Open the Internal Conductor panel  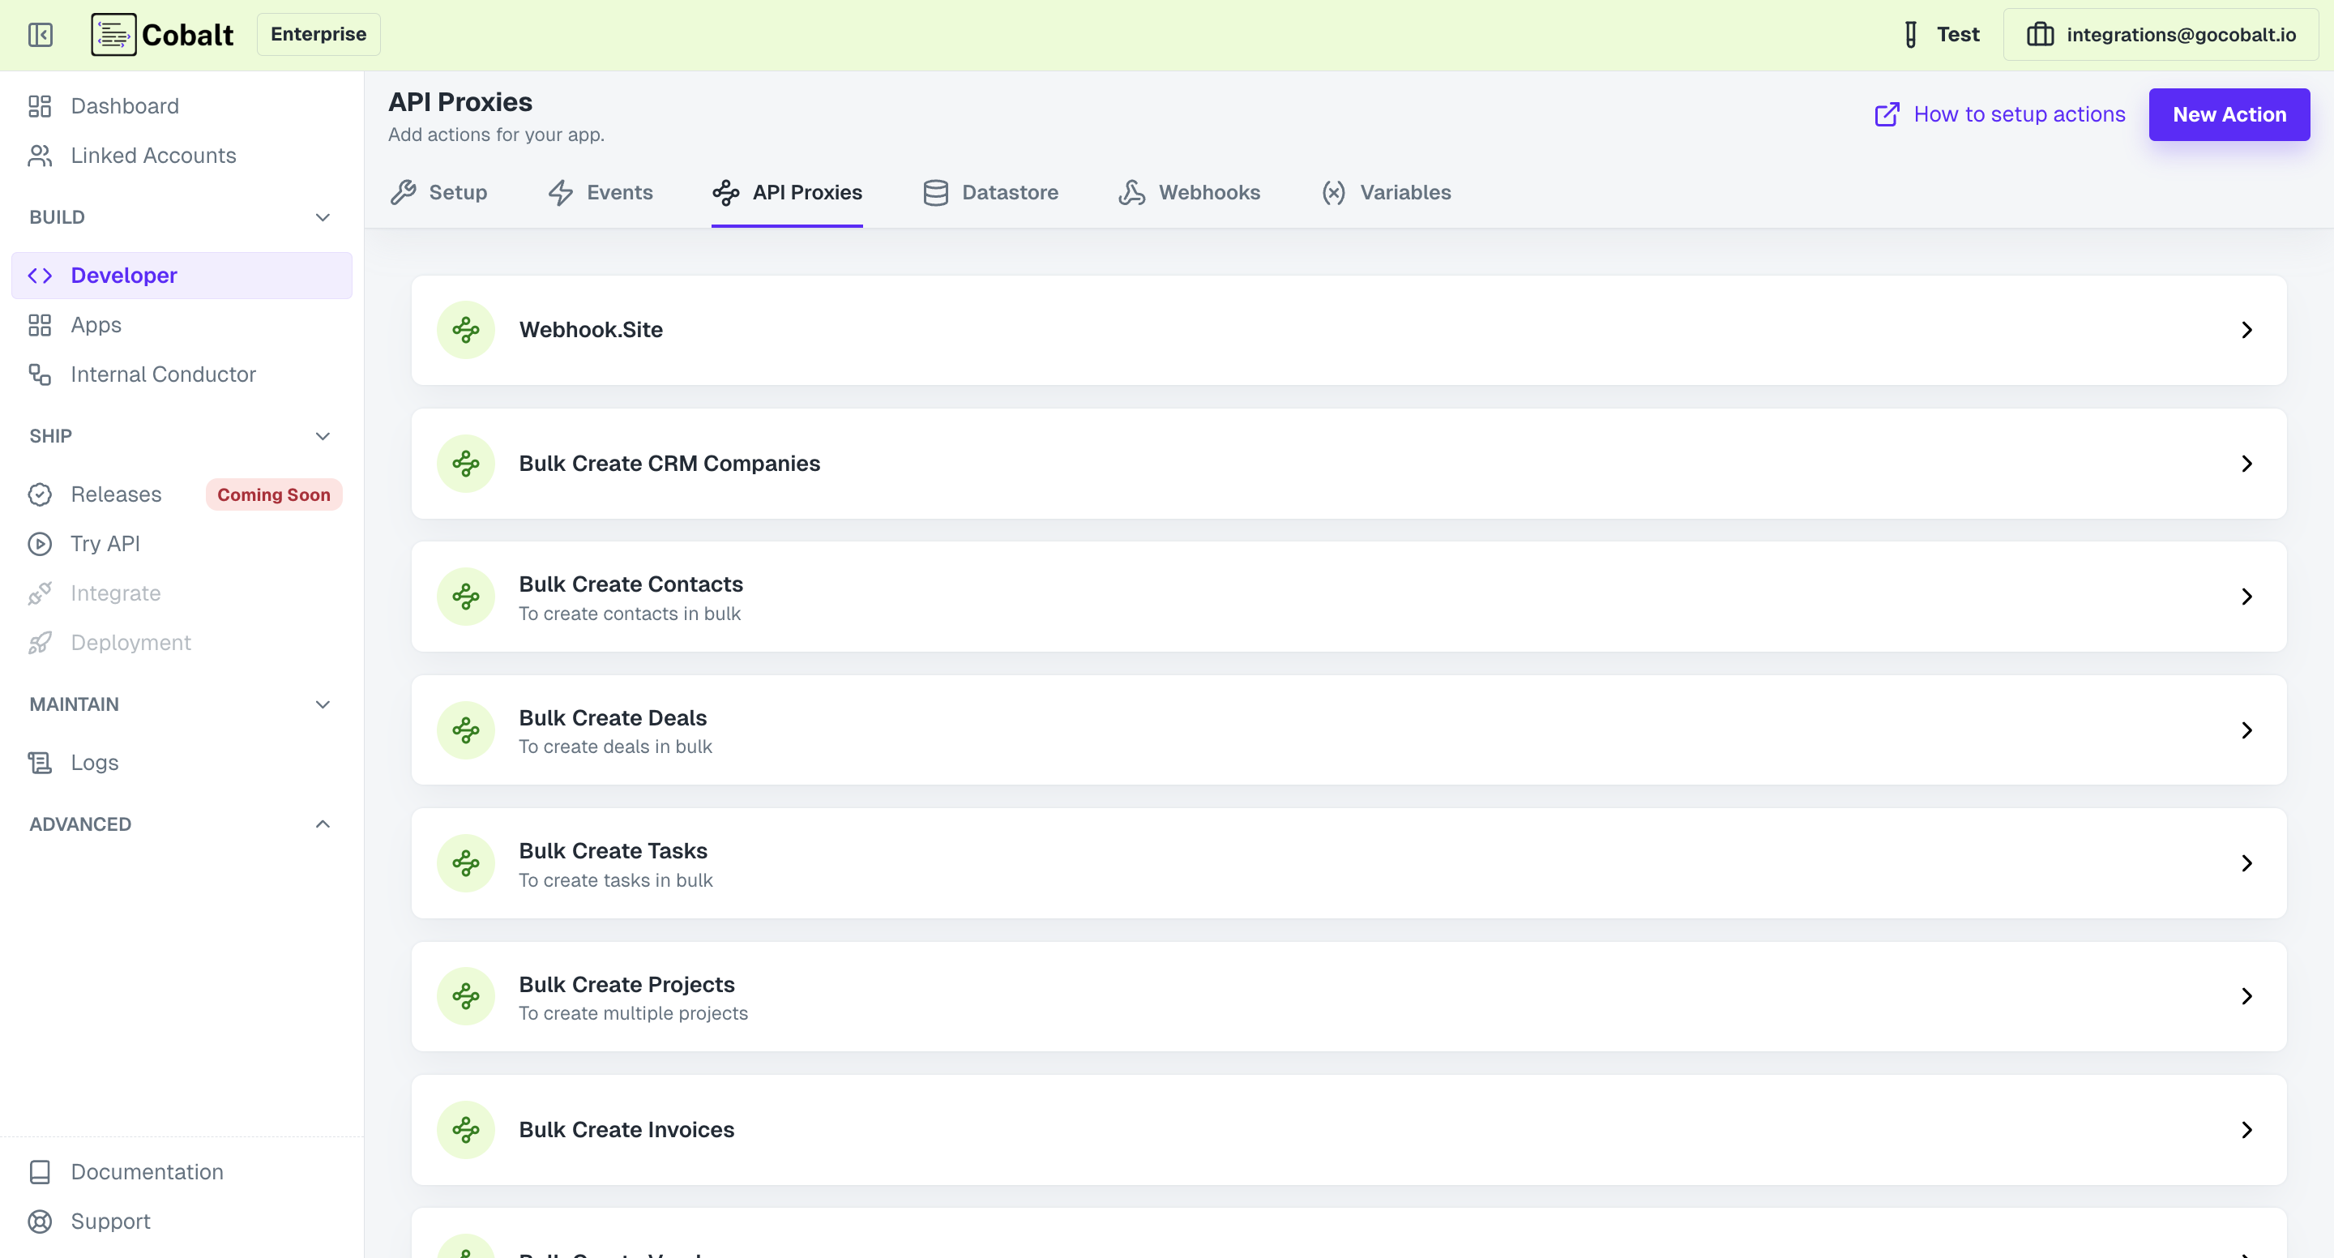click(x=163, y=374)
